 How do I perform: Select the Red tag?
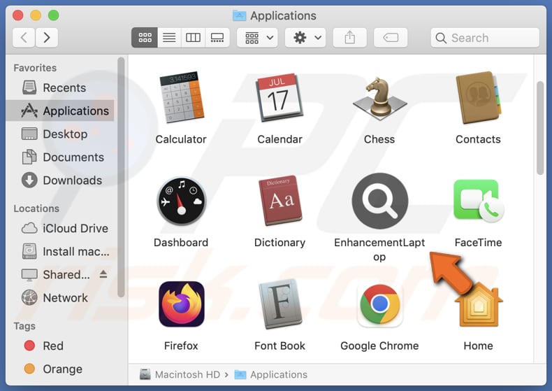(60, 346)
